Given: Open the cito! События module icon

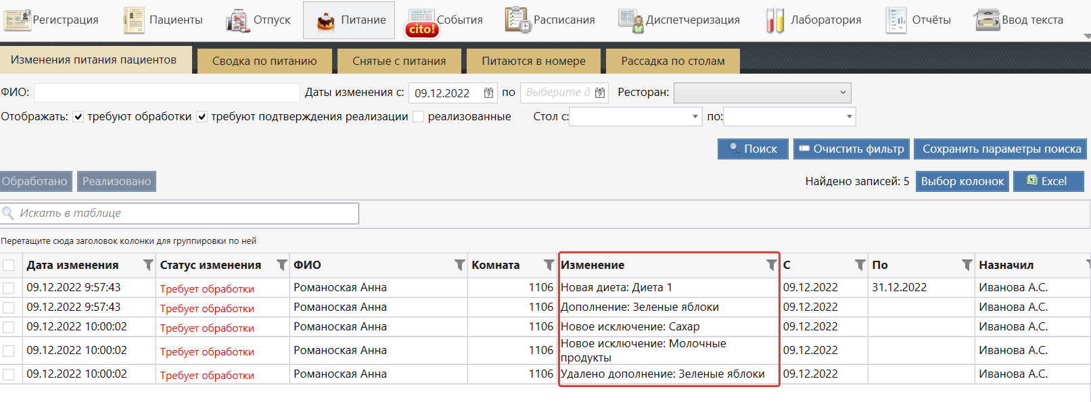Looking at the screenshot, I should coord(421,23).
